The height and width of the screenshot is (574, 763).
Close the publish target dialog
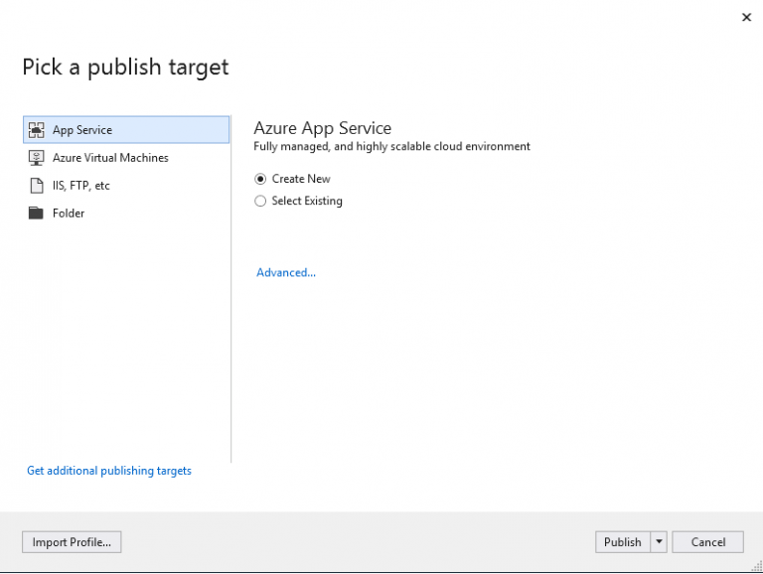[746, 17]
